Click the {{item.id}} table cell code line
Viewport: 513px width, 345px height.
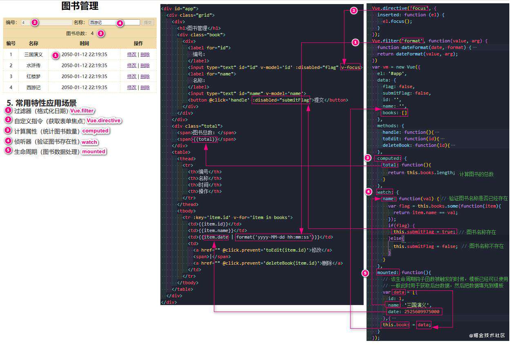[x=215, y=224]
